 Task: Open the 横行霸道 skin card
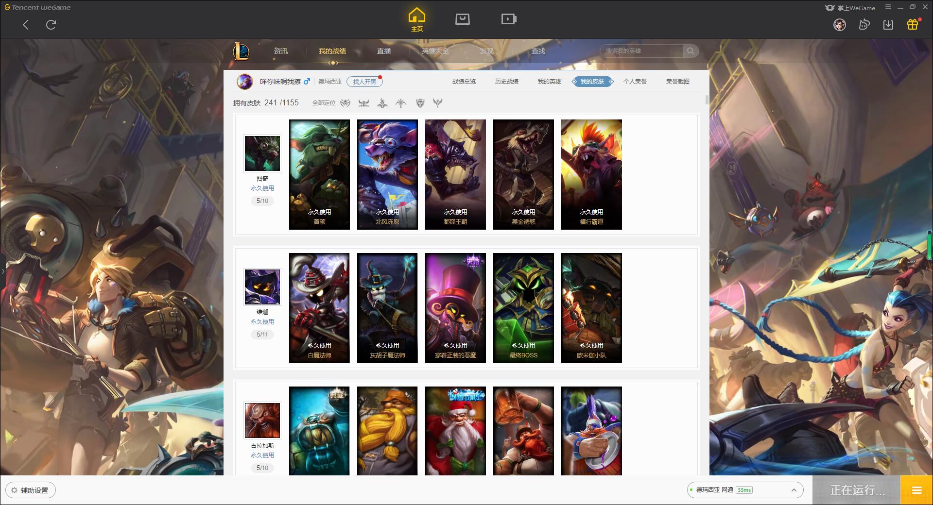[591, 174]
